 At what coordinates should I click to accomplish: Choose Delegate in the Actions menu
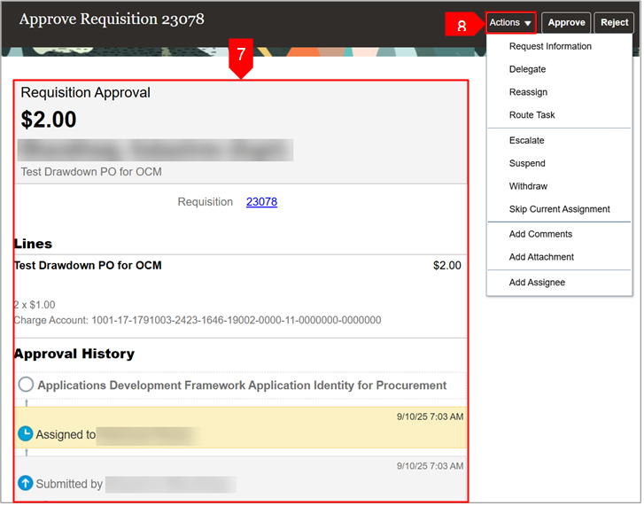[527, 70]
